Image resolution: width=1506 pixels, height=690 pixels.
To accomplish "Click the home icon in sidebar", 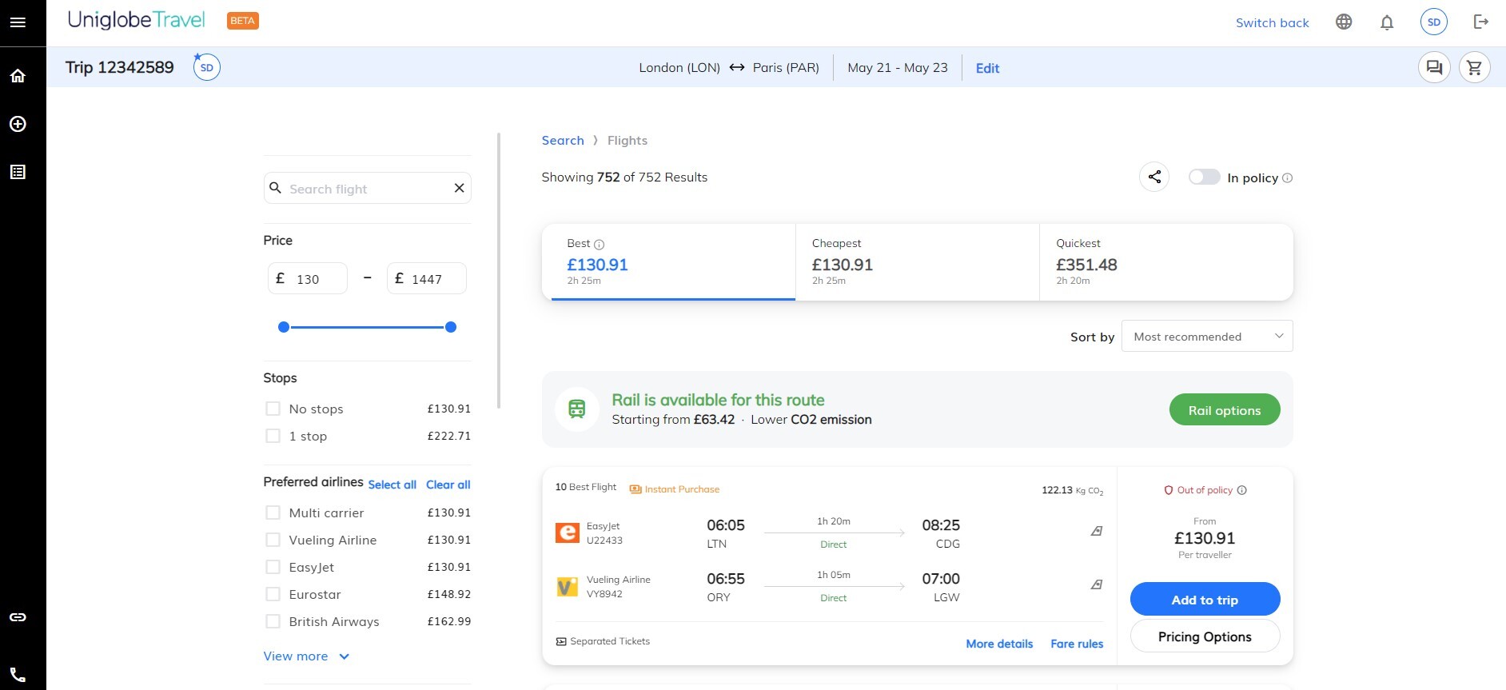I will (x=18, y=76).
